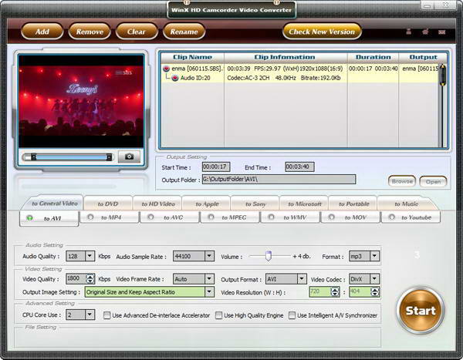Click the Volume slider handle
The width and height of the screenshot is (463, 360).
pyautogui.click(x=269, y=256)
